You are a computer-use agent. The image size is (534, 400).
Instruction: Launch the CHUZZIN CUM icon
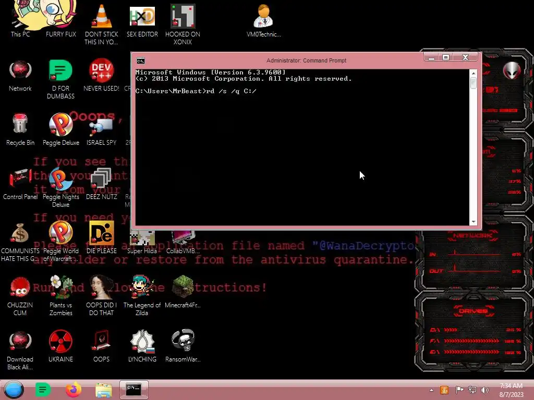click(20, 296)
